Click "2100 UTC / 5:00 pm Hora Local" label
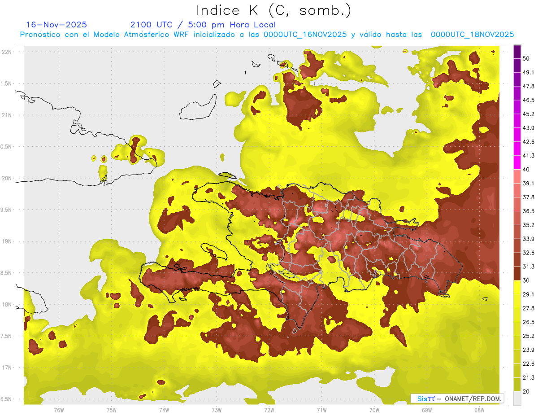 (203, 25)
